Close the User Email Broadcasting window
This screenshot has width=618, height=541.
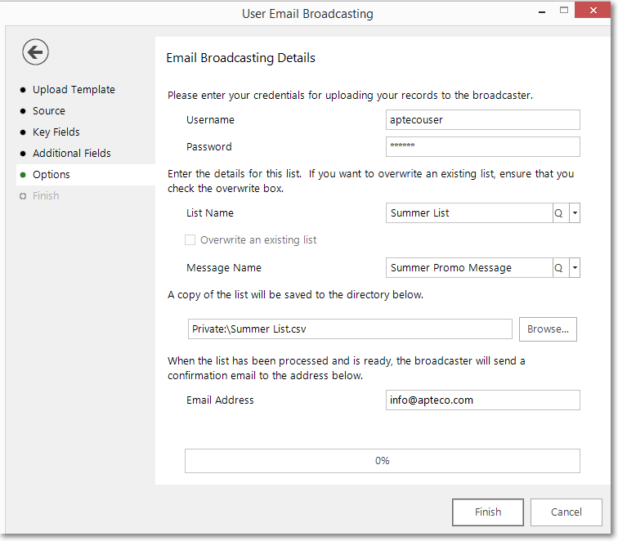[593, 11]
